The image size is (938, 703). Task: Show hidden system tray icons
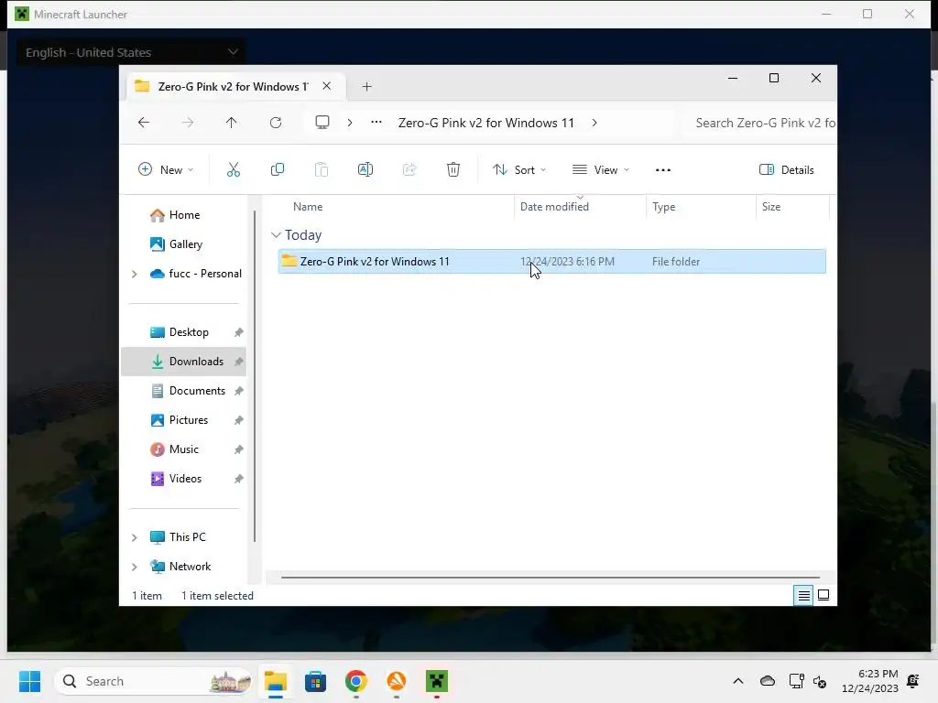click(738, 681)
